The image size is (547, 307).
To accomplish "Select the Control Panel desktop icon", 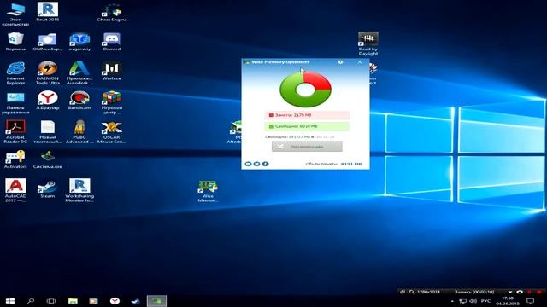I will tap(15, 103).
